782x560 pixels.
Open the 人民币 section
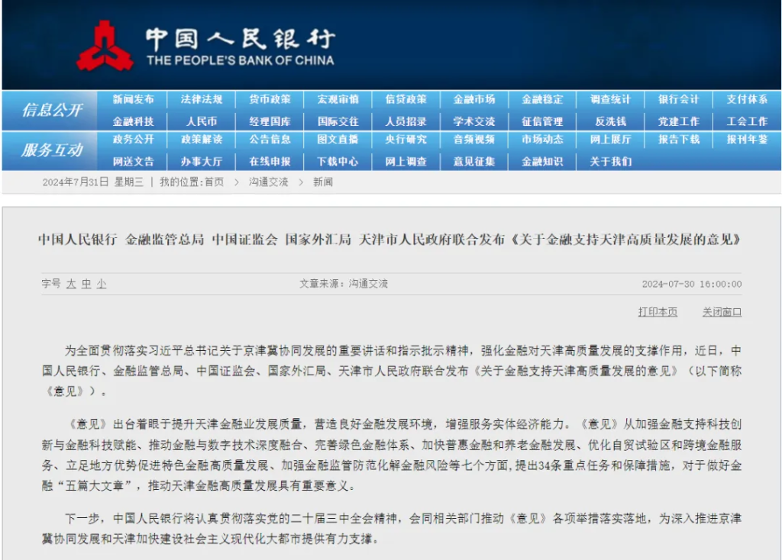coord(202,121)
